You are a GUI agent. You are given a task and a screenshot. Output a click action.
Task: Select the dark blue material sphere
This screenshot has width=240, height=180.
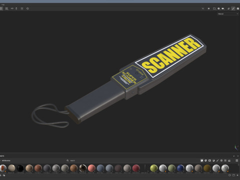tap(180, 168)
